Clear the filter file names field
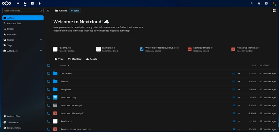 click(41, 11)
